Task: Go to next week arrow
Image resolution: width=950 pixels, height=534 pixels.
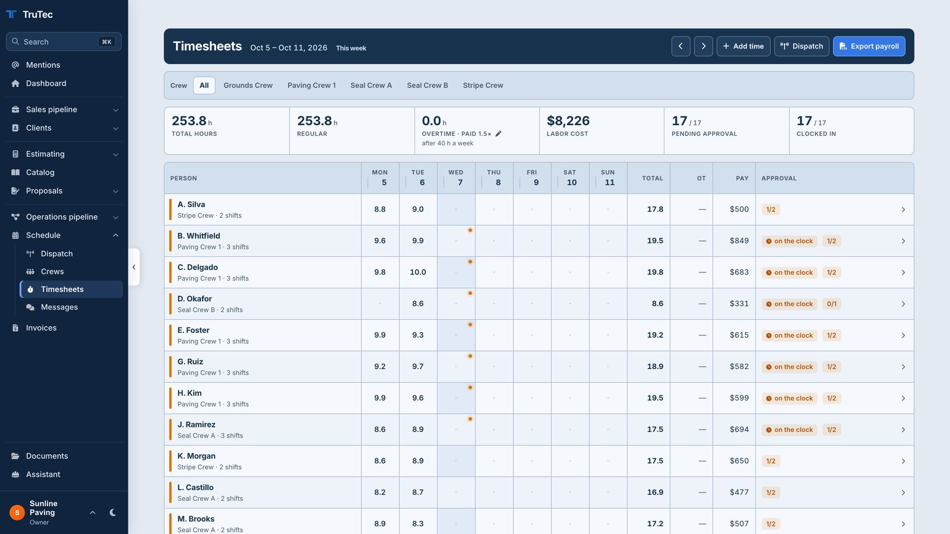Action: (704, 46)
